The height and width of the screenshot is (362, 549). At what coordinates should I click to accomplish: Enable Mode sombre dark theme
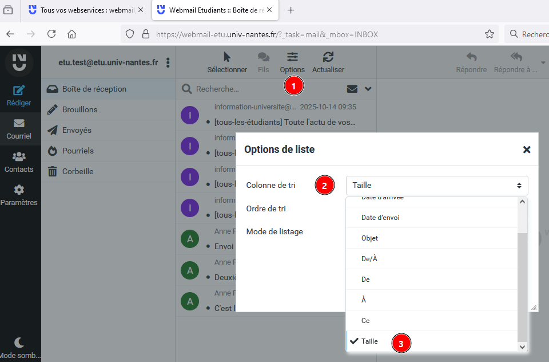click(20, 347)
